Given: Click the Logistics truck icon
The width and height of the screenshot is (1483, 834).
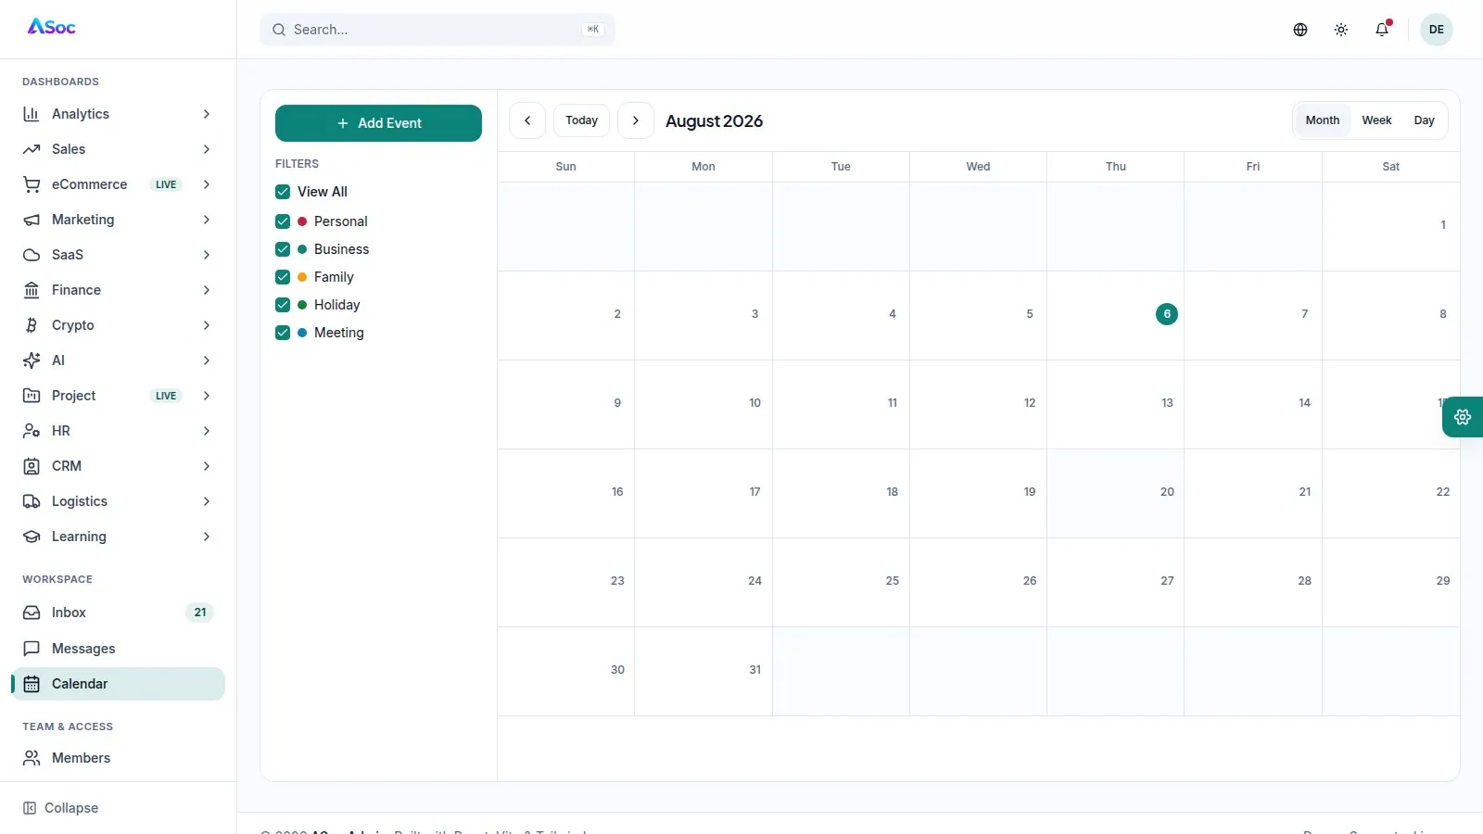Looking at the screenshot, I should point(32,501).
